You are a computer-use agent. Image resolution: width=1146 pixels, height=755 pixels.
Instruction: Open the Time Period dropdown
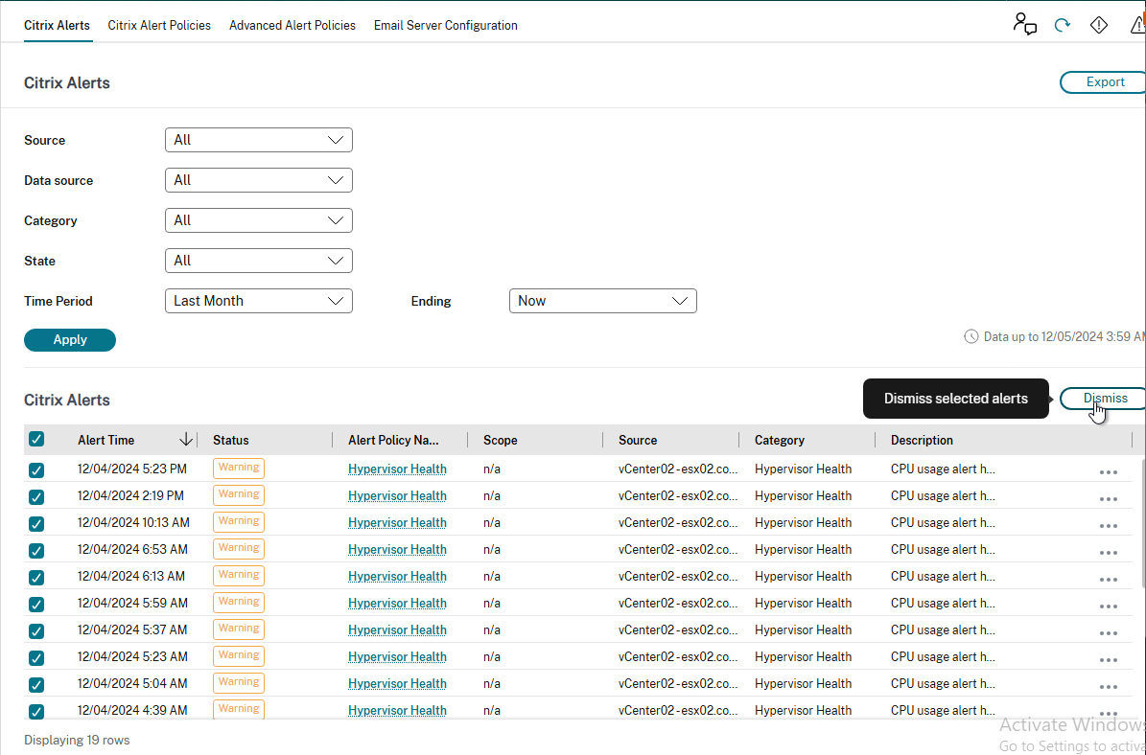click(x=259, y=301)
